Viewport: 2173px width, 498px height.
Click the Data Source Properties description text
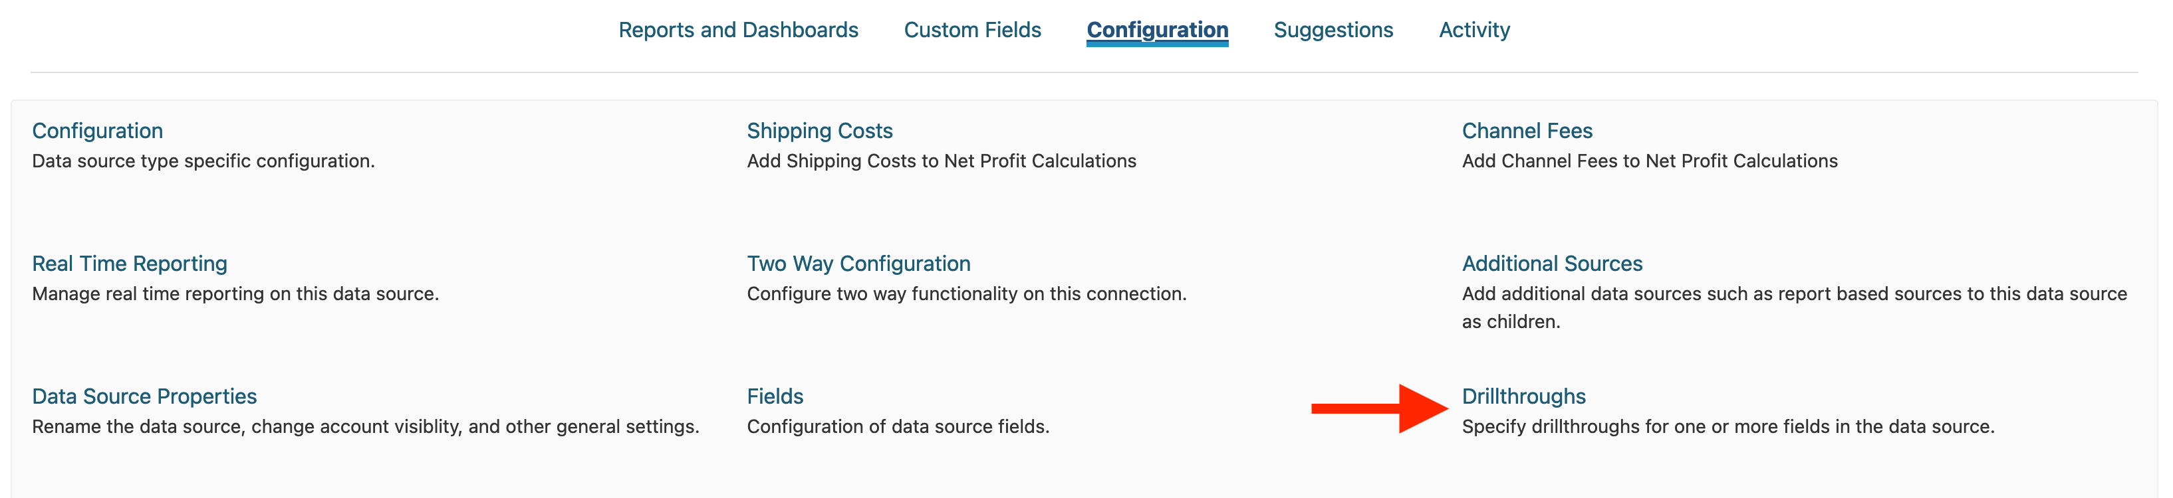pos(365,426)
